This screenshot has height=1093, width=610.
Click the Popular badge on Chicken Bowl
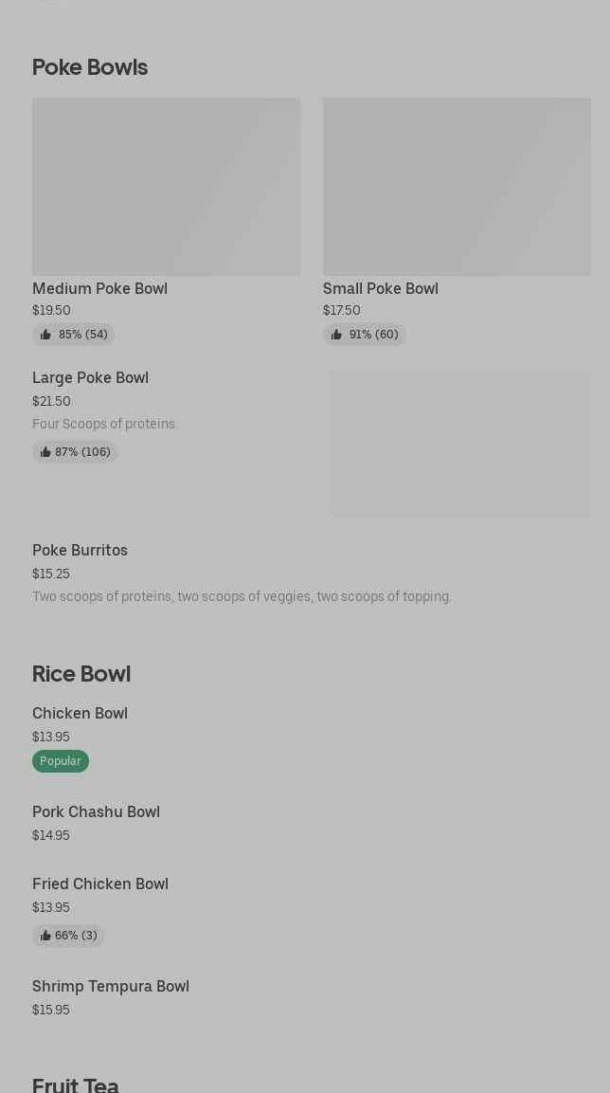tap(61, 761)
